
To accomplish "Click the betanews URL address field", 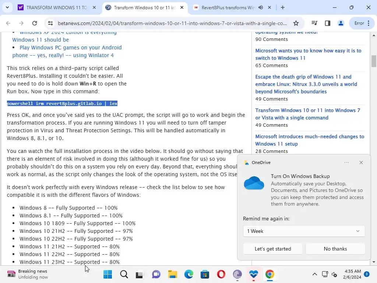I will (x=172, y=23).
